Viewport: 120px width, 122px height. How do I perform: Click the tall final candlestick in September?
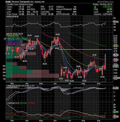click(105, 62)
